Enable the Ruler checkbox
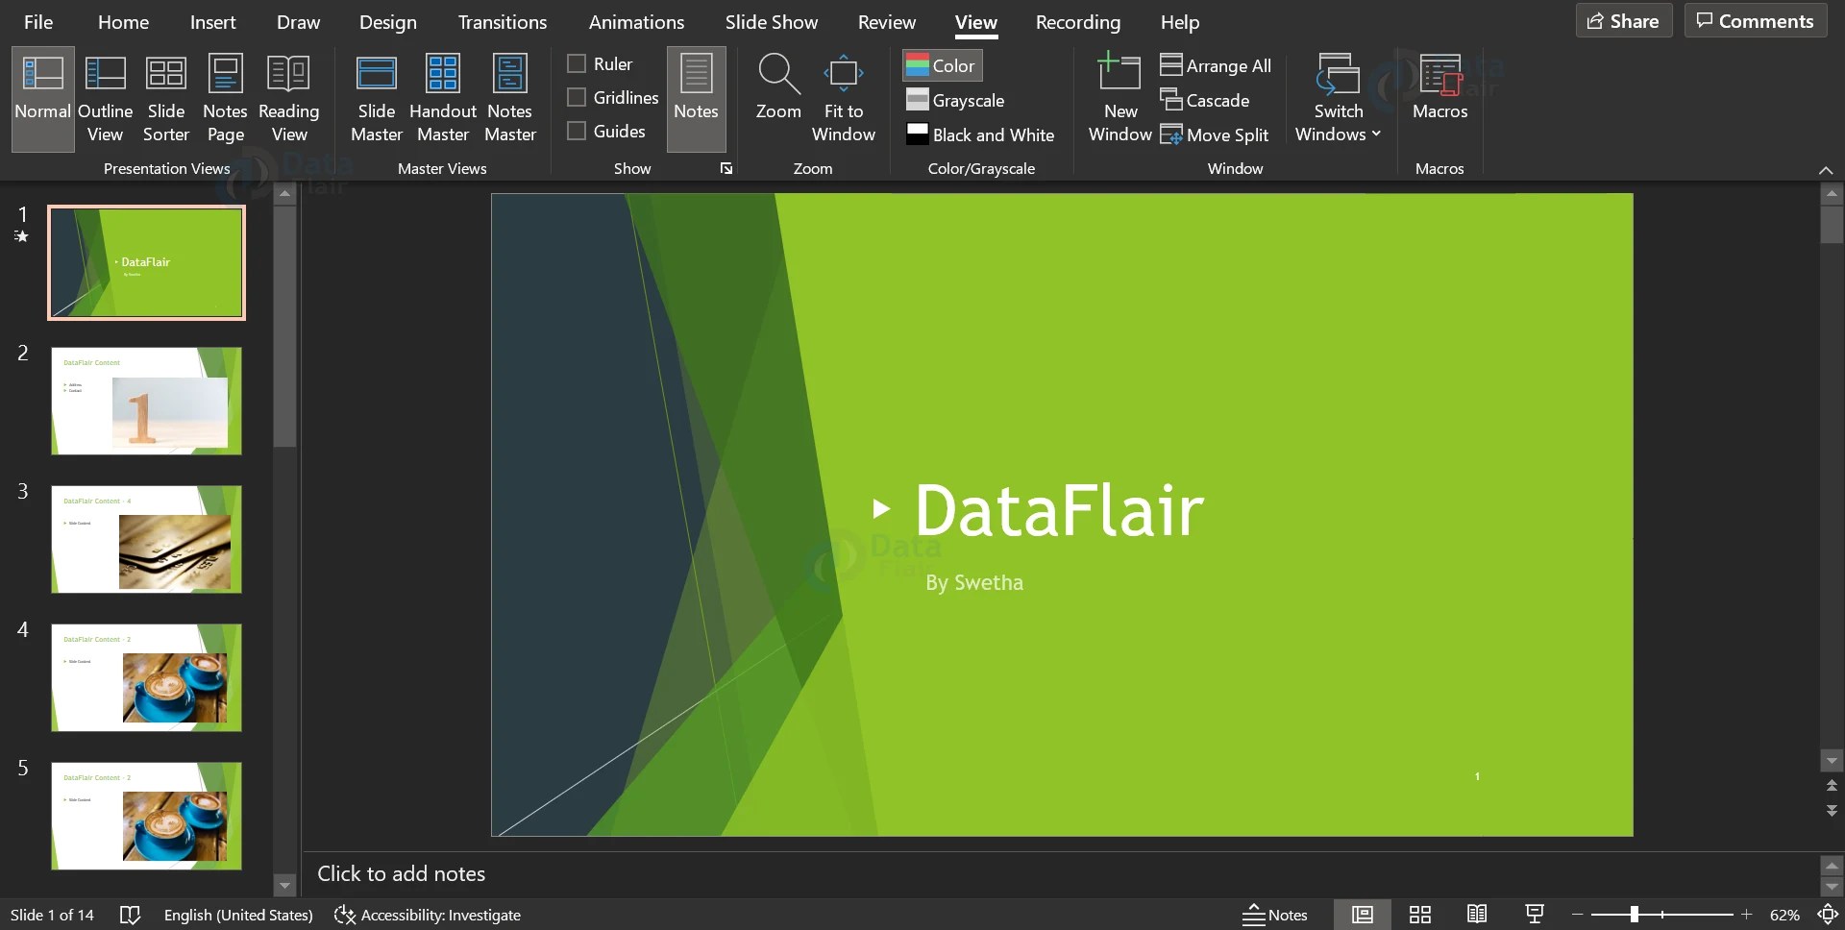 [x=577, y=62]
